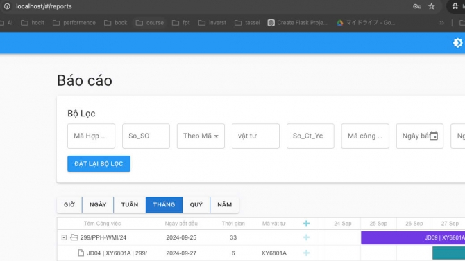Image resolution: width=465 pixels, height=261 pixels.
Task: Click the 2024-09-27 start date cell
Action: [181, 253]
